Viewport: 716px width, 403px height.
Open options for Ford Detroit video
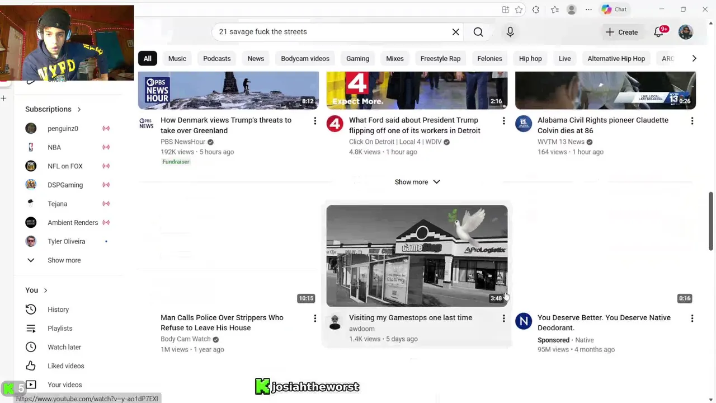(503, 121)
